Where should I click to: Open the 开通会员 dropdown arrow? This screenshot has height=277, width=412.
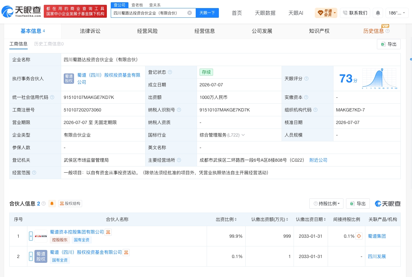335,13
